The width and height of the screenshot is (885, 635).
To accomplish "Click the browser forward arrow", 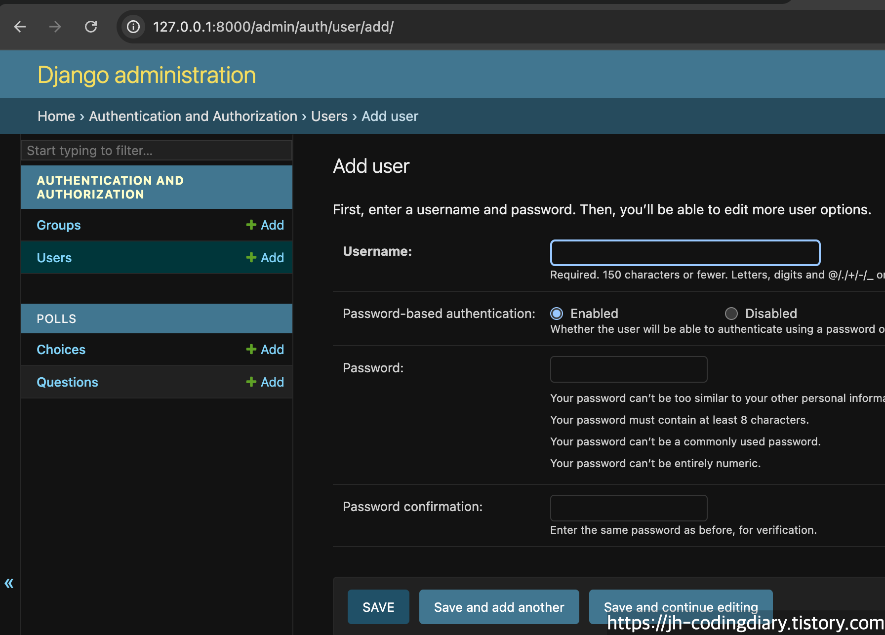I will click(x=55, y=27).
